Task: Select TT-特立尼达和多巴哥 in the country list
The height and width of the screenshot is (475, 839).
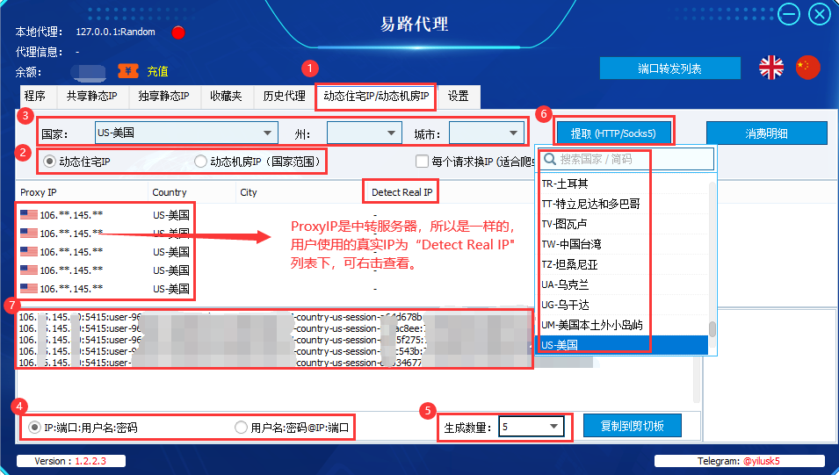Action: pos(622,204)
